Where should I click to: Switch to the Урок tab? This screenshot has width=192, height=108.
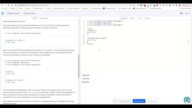click(35, 18)
